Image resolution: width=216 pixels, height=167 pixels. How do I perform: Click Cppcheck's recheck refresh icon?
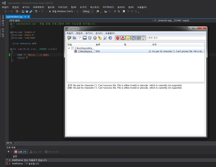[90, 38]
